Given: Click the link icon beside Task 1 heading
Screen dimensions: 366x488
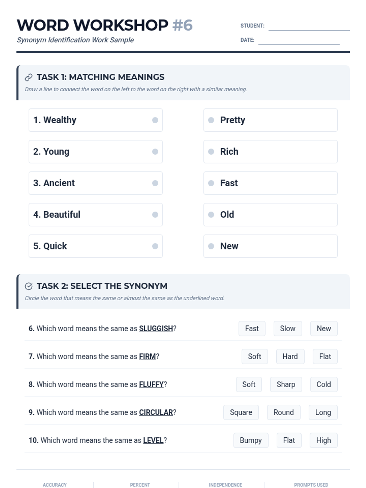Looking at the screenshot, I should pos(28,77).
